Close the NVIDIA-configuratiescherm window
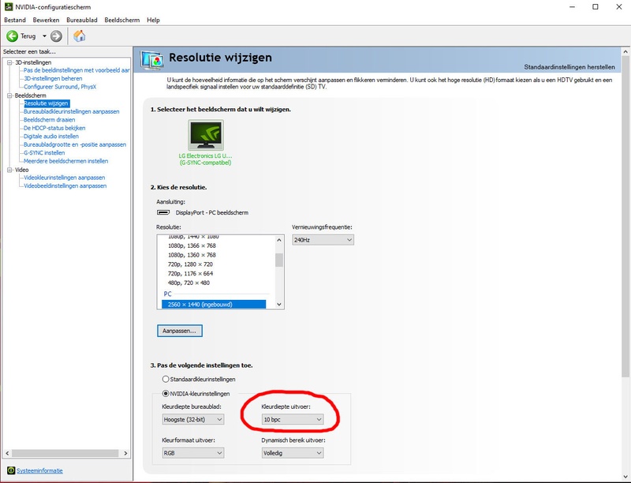This screenshot has width=631, height=483. [619, 7]
